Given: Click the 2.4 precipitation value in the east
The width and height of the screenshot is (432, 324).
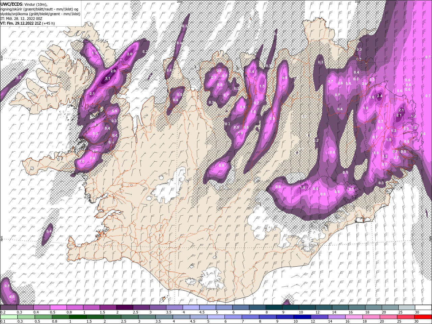Looking at the screenshot, I should click(x=380, y=96).
